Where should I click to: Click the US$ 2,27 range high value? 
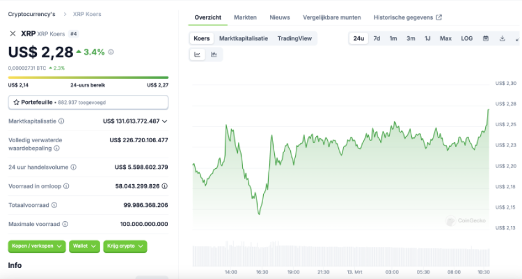(x=158, y=85)
